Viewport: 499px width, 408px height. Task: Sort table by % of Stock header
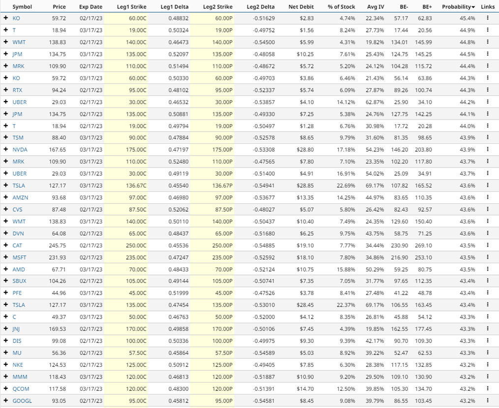pyautogui.click(x=342, y=7)
